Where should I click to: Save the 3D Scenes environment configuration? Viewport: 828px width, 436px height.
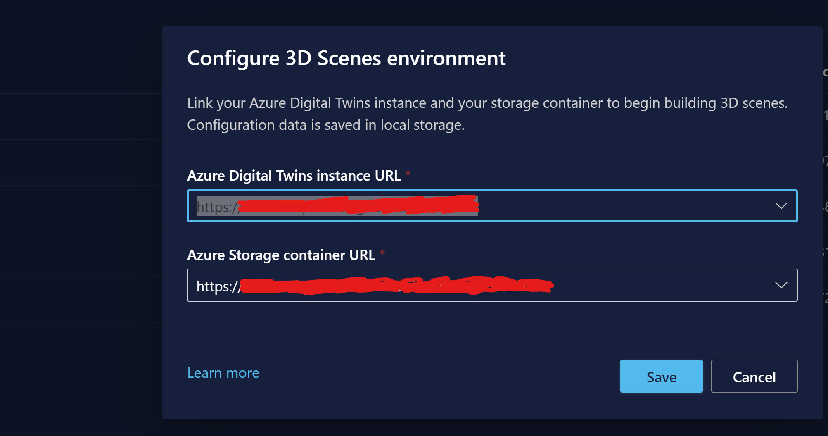coord(661,376)
